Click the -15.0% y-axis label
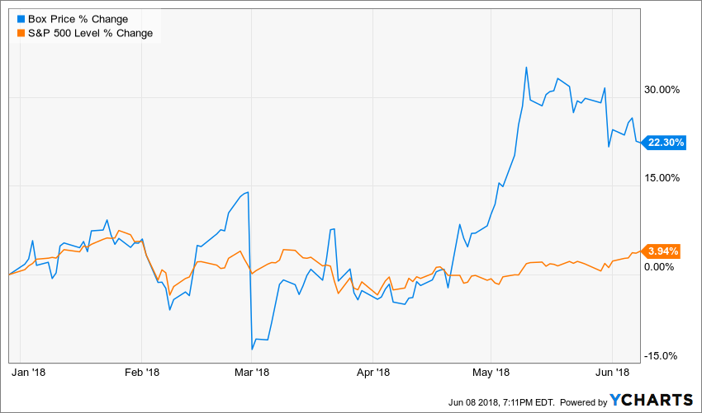This screenshot has height=413, width=702. click(x=662, y=356)
